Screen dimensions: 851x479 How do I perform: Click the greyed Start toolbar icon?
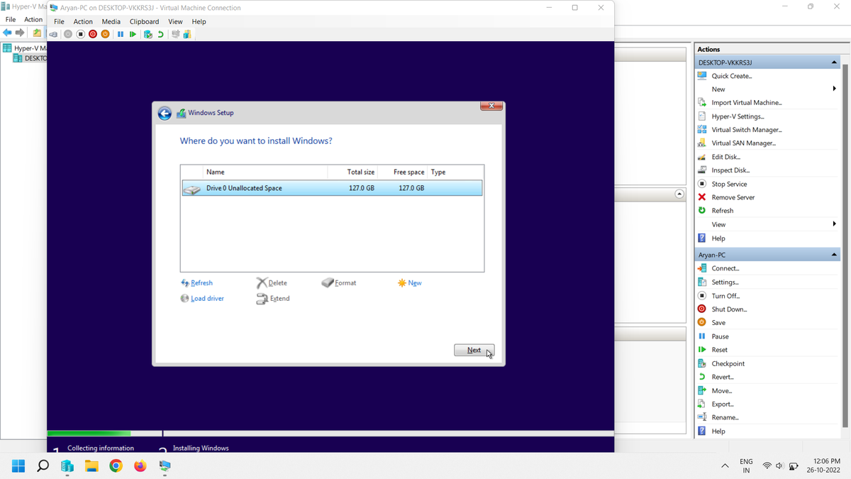68,34
